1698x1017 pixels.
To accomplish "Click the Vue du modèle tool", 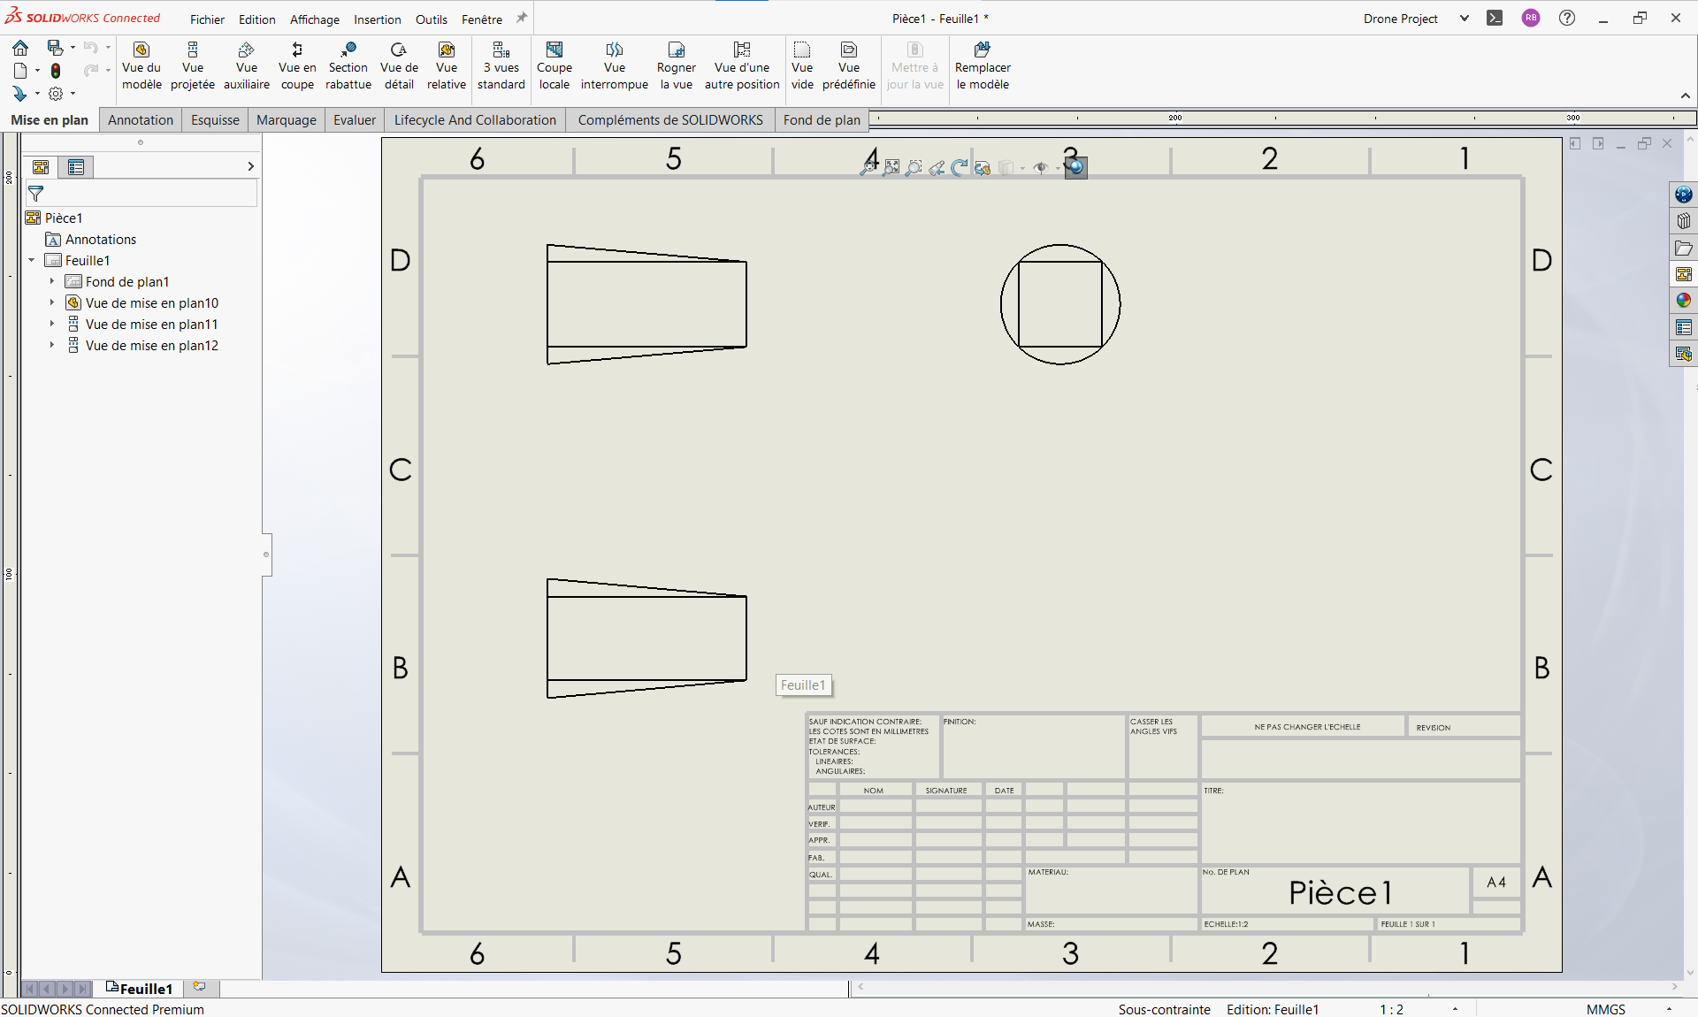I will (141, 66).
